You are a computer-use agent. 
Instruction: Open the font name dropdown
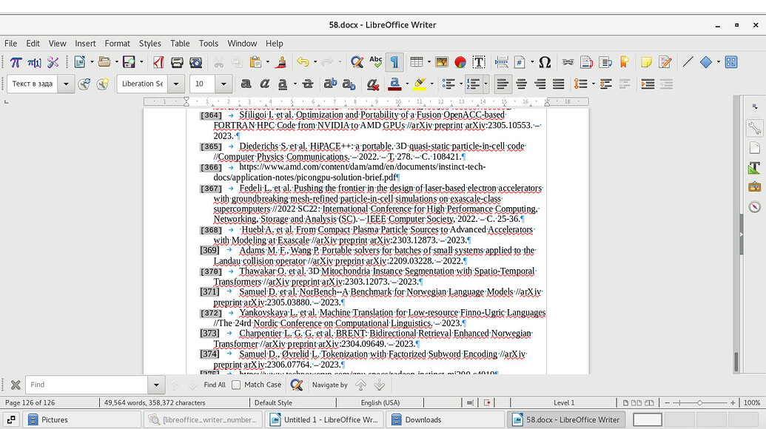pyautogui.click(x=176, y=84)
